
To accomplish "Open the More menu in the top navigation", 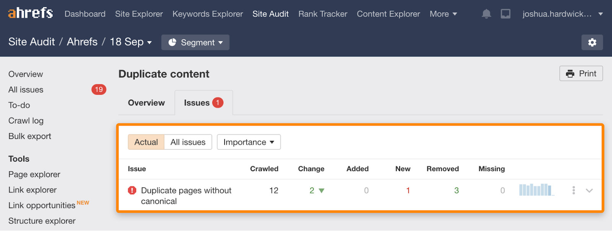I will (443, 14).
